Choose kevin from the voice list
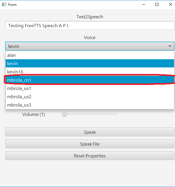 pos(90,63)
